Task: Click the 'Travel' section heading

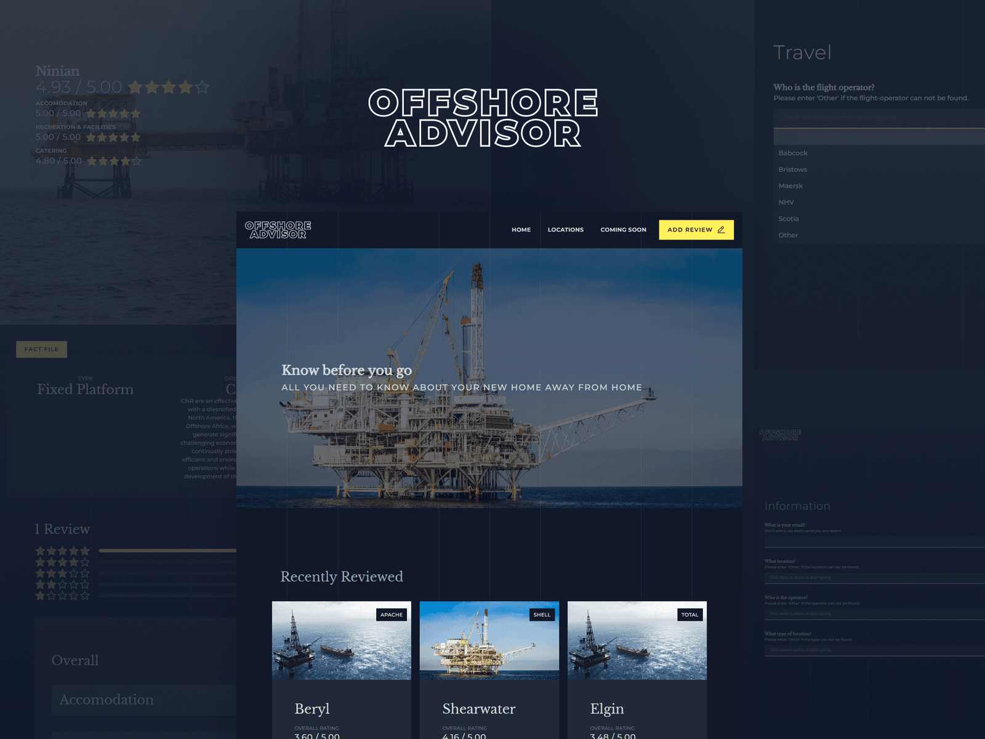Action: [x=802, y=52]
